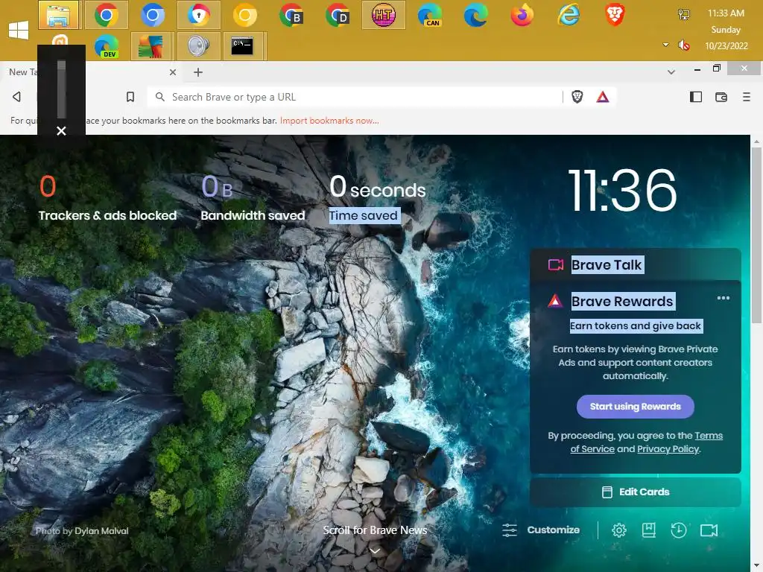Image resolution: width=763 pixels, height=572 pixels.
Task: Open the Command Prompt taskbar icon
Action: (244, 46)
